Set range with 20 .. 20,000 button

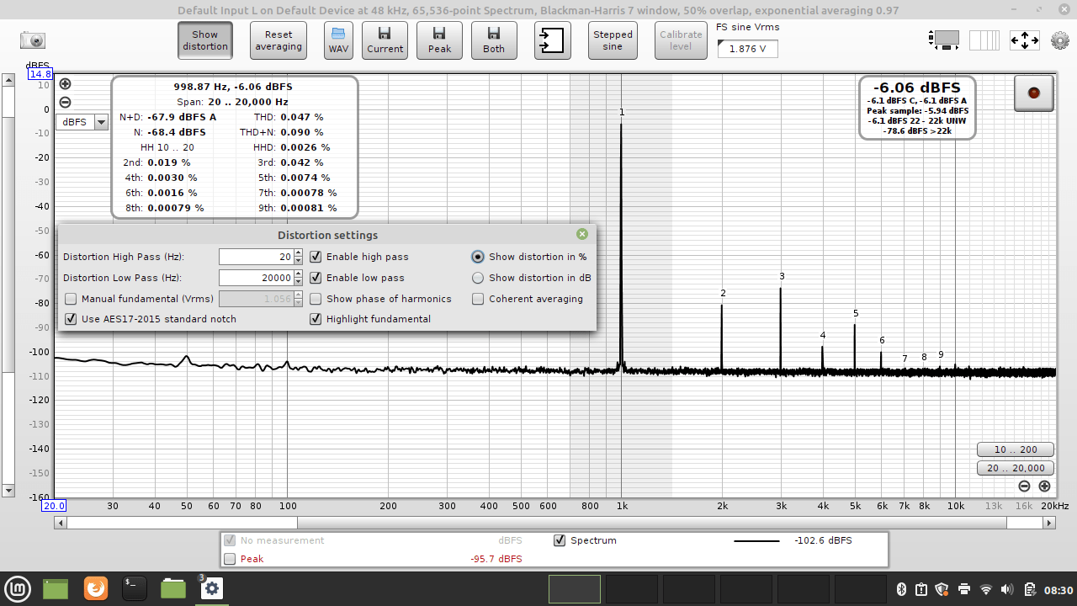1016,468
